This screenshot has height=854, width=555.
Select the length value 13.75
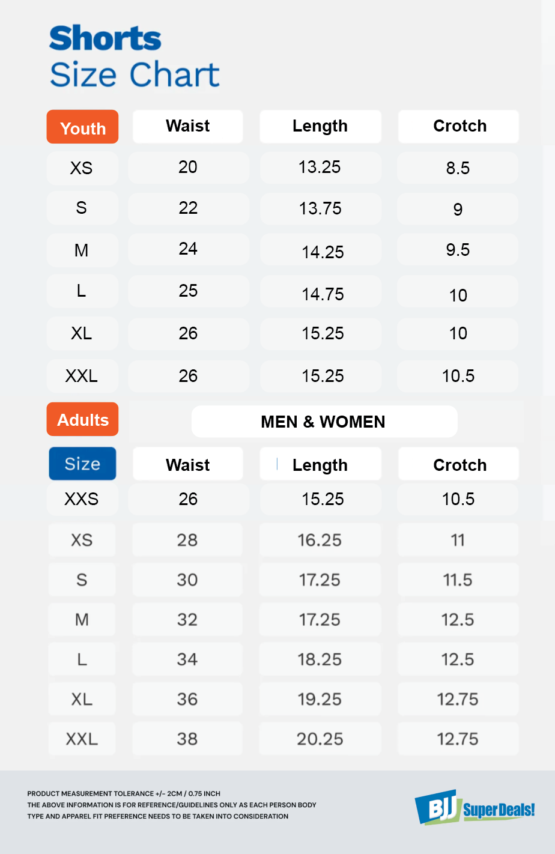click(320, 208)
